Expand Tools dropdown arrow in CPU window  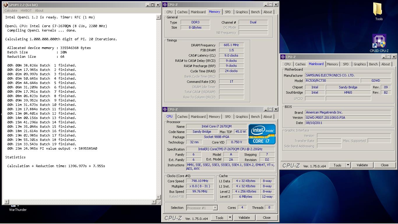coord(230,218)
